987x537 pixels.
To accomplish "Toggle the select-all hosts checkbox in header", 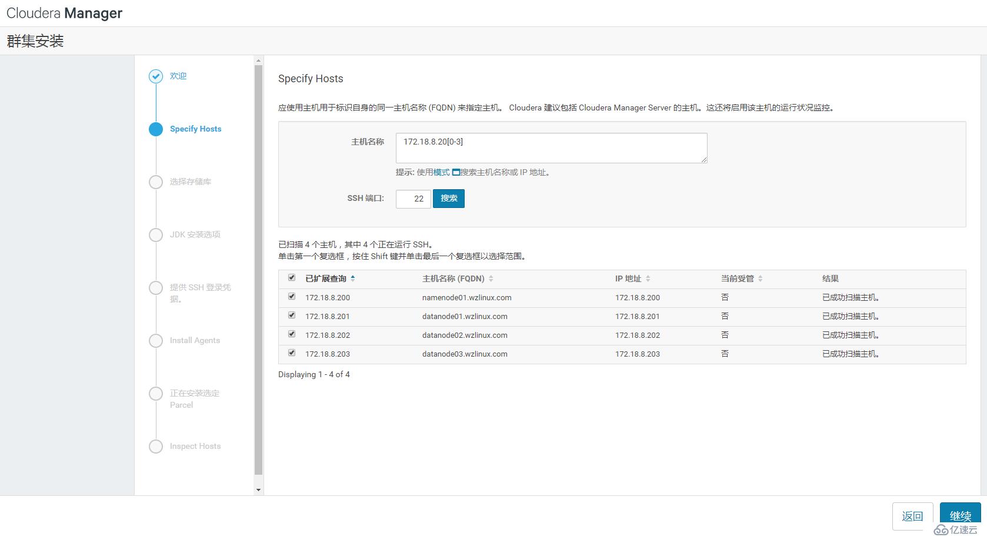I will click(292, 278).
